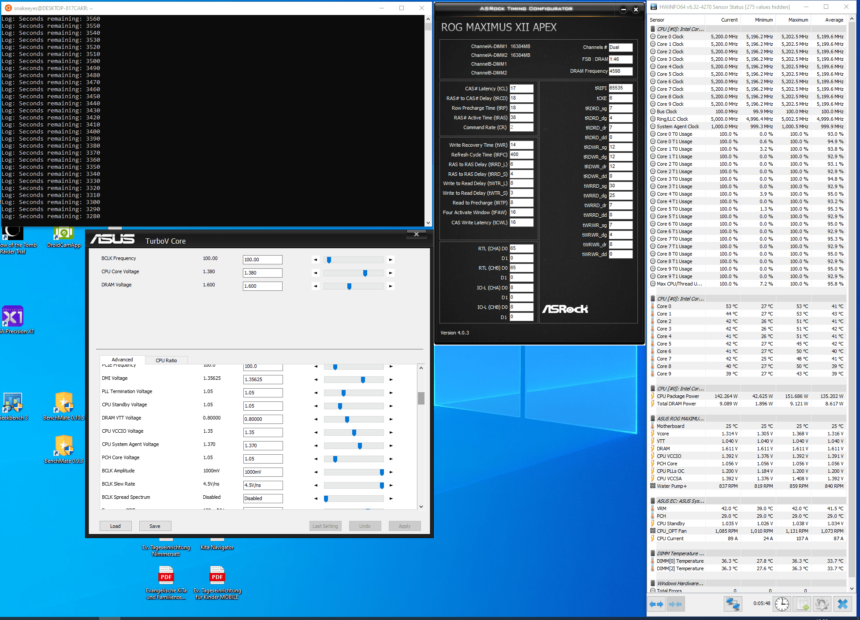
Task: Click the CPU Core Voltage input field
Action: (x=263, y=273)
